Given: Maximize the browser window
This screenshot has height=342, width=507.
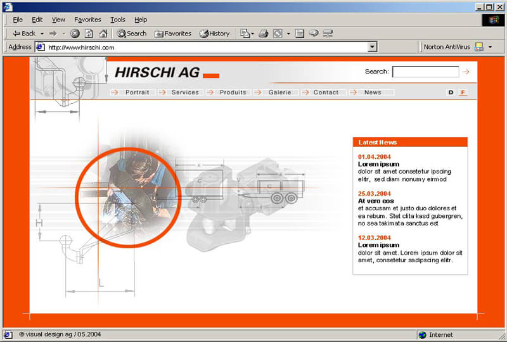Looking at the screenshot, I should click(489, 7).
